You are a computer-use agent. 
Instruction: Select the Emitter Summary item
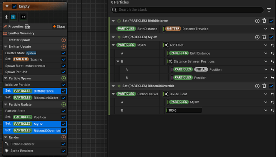click(21, 33)
